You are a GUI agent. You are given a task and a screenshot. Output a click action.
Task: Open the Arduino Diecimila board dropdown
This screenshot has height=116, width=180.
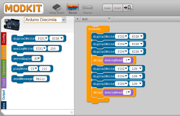point(45,20)
